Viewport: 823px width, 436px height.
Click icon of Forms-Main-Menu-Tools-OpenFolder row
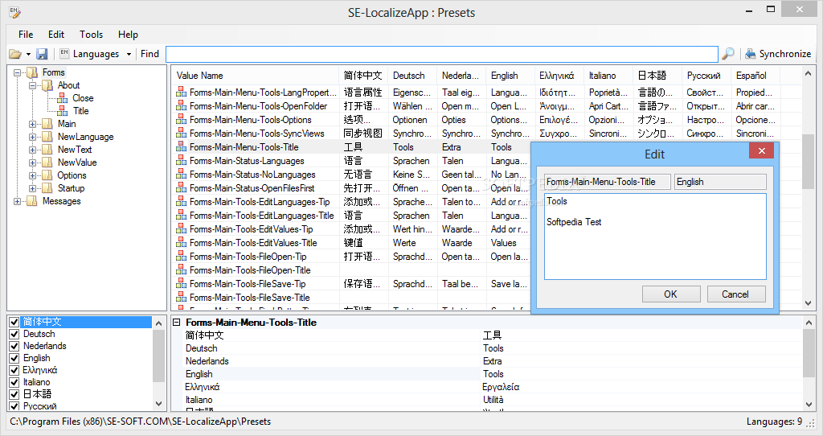point(181,105)
